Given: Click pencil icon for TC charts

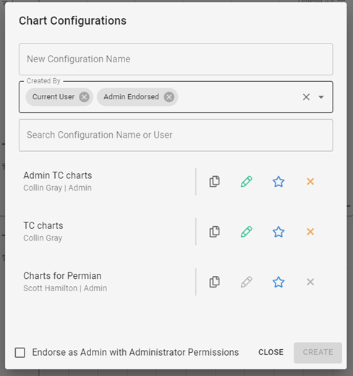Looking at the screenshot, I should 247,232.
